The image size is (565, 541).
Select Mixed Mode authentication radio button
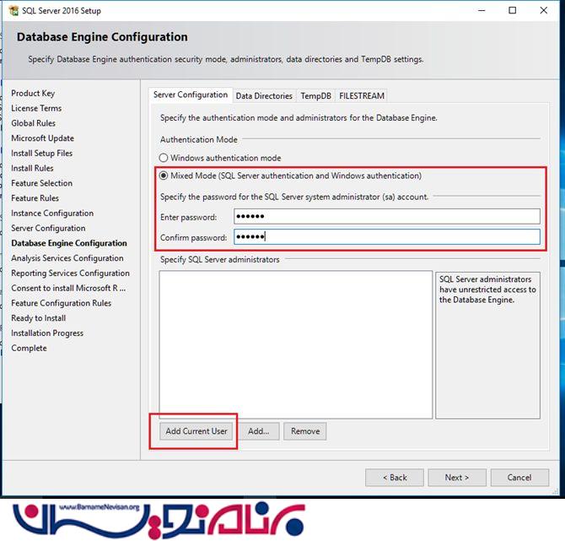point(164,176)
